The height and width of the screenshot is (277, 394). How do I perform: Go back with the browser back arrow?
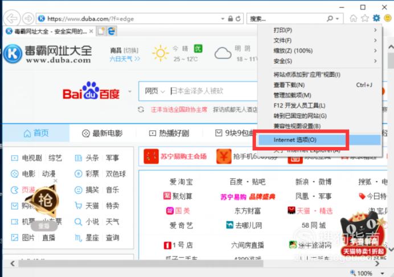tap(11, 18)
